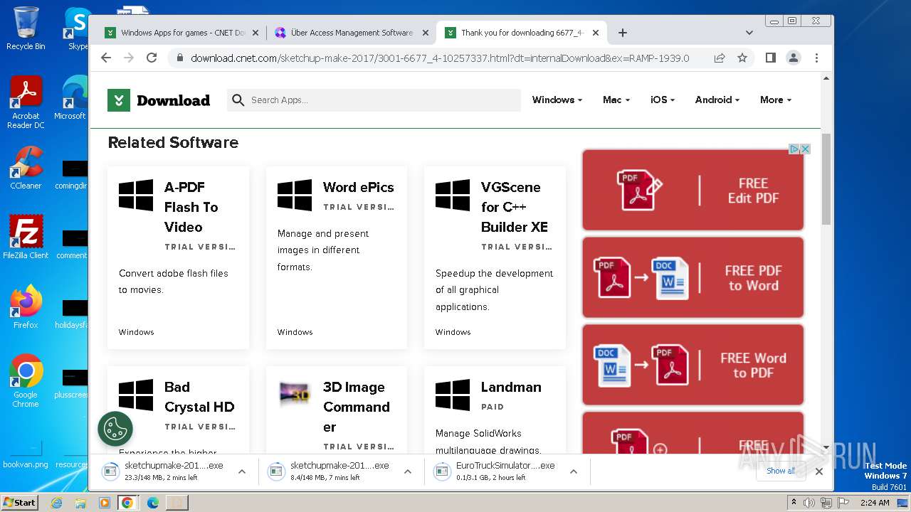Click the FREE PDF to Word ad

pos(693,277)
